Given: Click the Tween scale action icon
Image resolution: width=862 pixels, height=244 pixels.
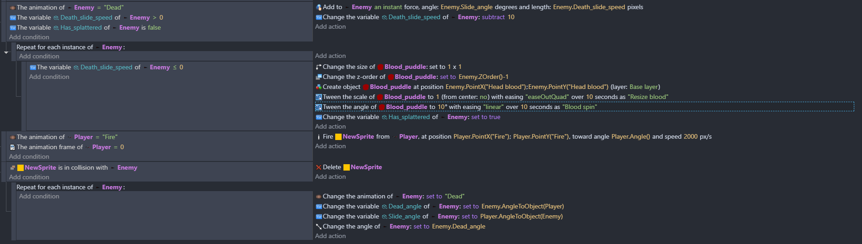Looking at the screenshot, I should 319,97.
